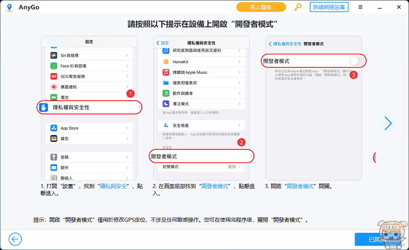Open the hamburger menu in the title bar
This screenshot has height=250, width=409.
(361, 7)
